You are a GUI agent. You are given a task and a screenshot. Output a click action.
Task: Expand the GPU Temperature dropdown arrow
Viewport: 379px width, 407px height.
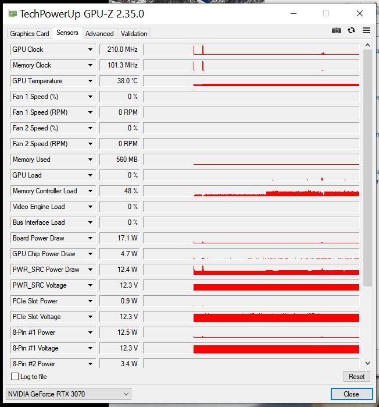point(90,81)
